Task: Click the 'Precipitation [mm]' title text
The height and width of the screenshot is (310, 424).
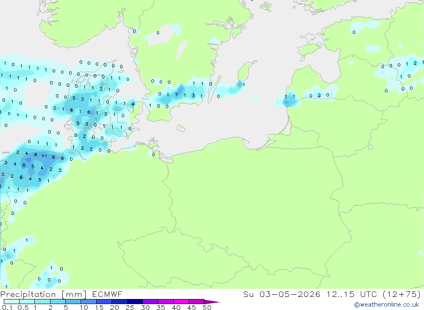Action: tap(43, 294)
